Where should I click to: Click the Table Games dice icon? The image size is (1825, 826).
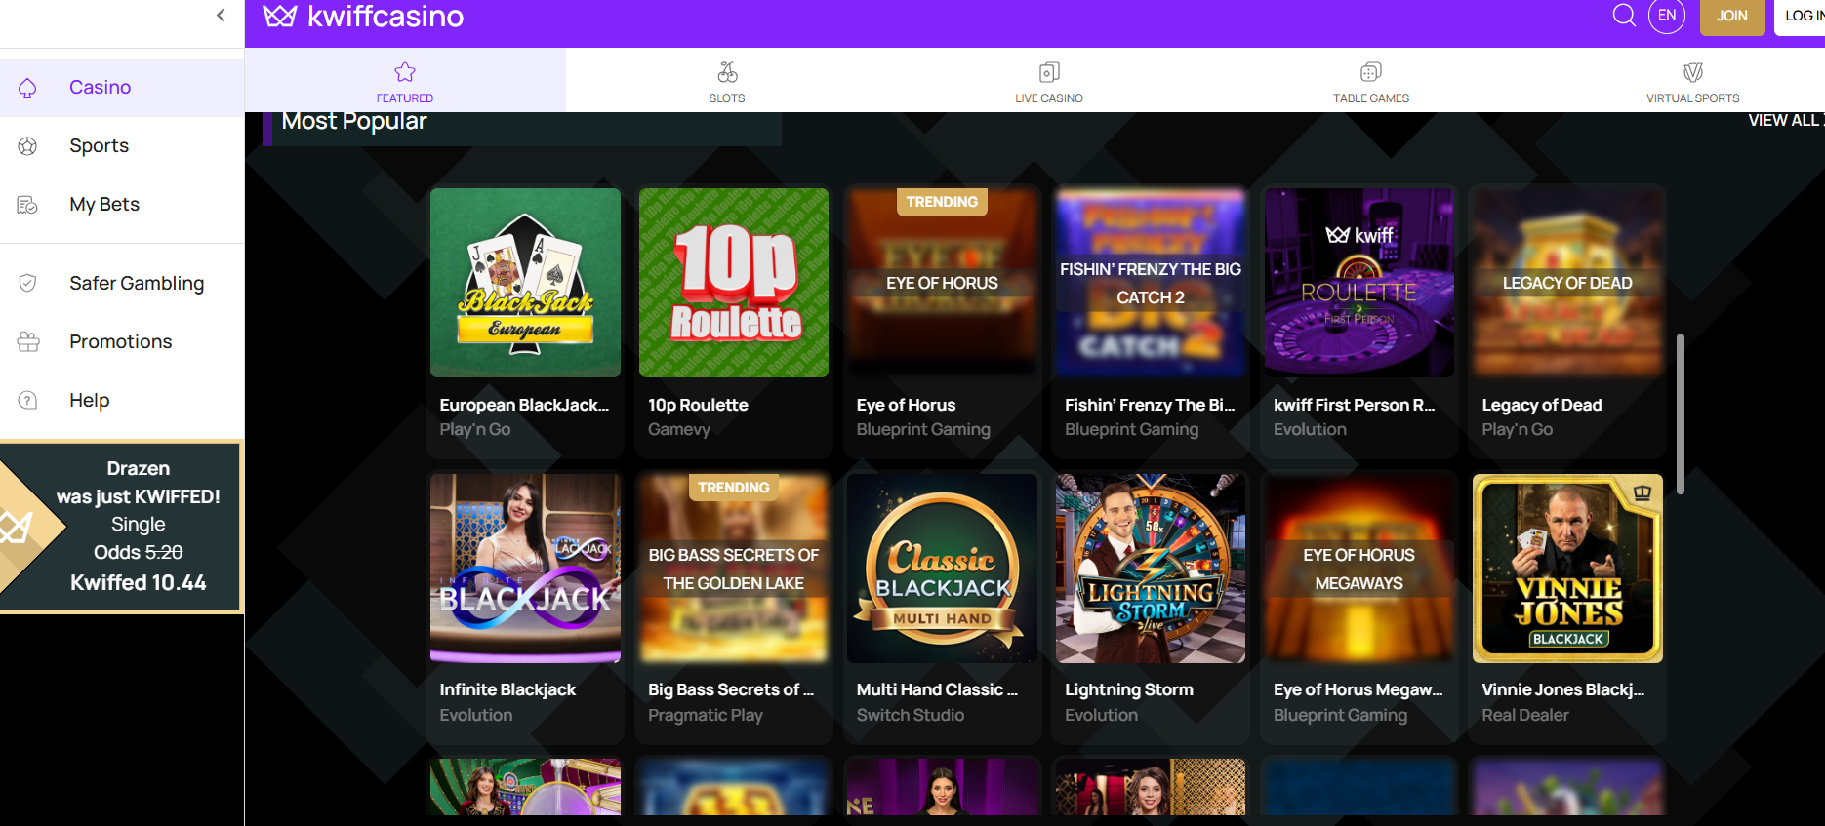coord(1371,72)
